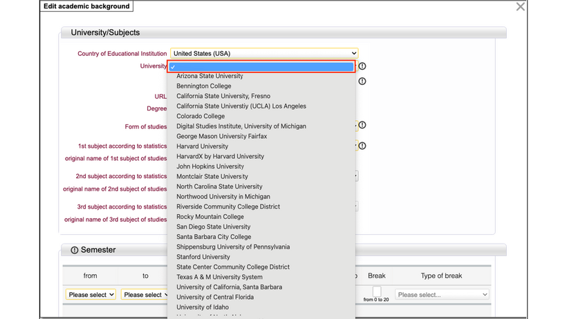567x319 pixels.
Task: Open the semester "from" Please select dropdown
Action: (91, 295)
